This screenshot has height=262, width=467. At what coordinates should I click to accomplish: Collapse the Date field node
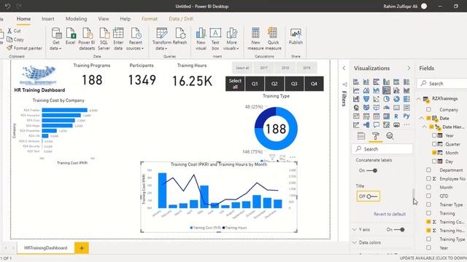click(421, 118)
